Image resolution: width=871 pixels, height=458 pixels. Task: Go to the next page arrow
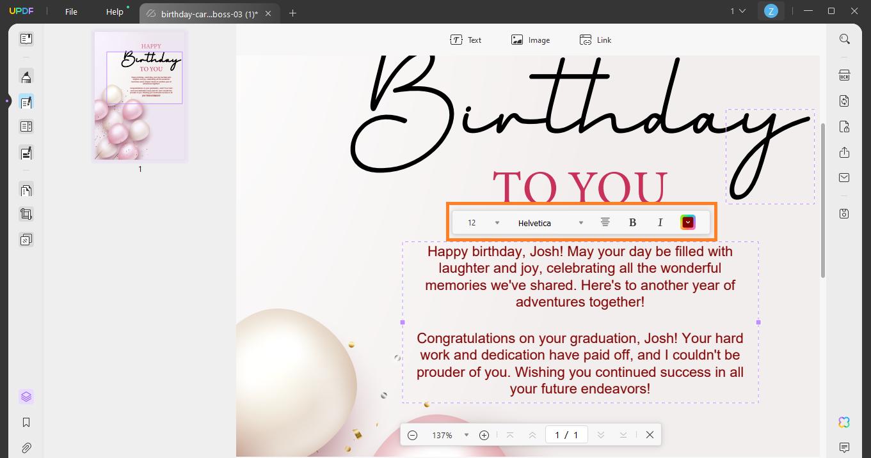pyautogui.click(x=601, y=435)
